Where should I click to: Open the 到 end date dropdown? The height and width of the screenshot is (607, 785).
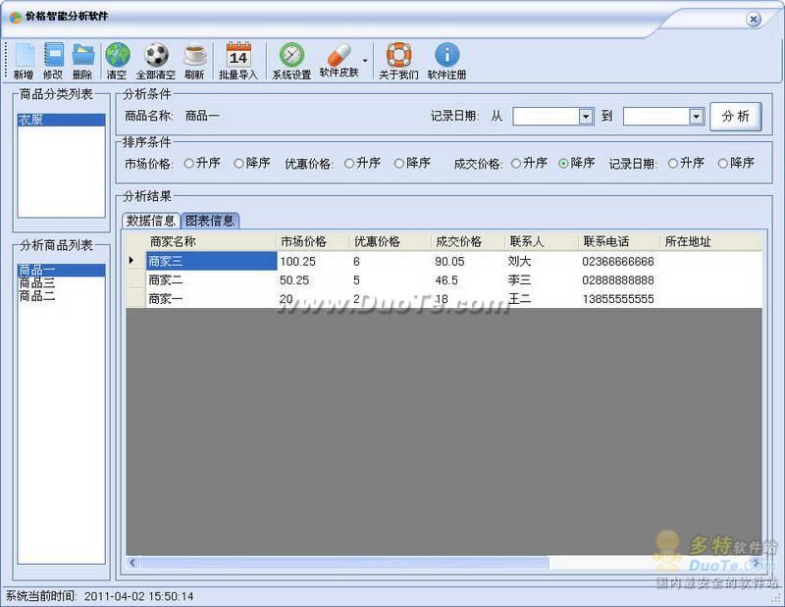pos(696,116)
